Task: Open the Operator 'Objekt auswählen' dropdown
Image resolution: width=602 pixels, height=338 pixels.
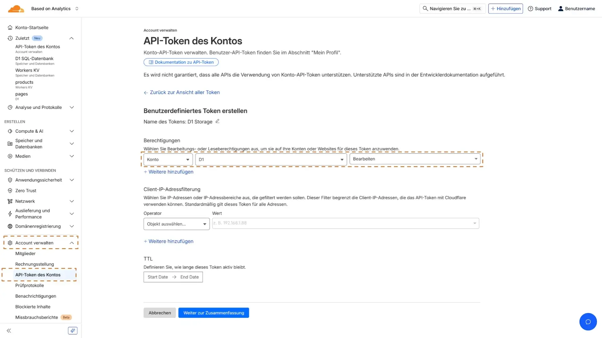Action: click(176, 224)
